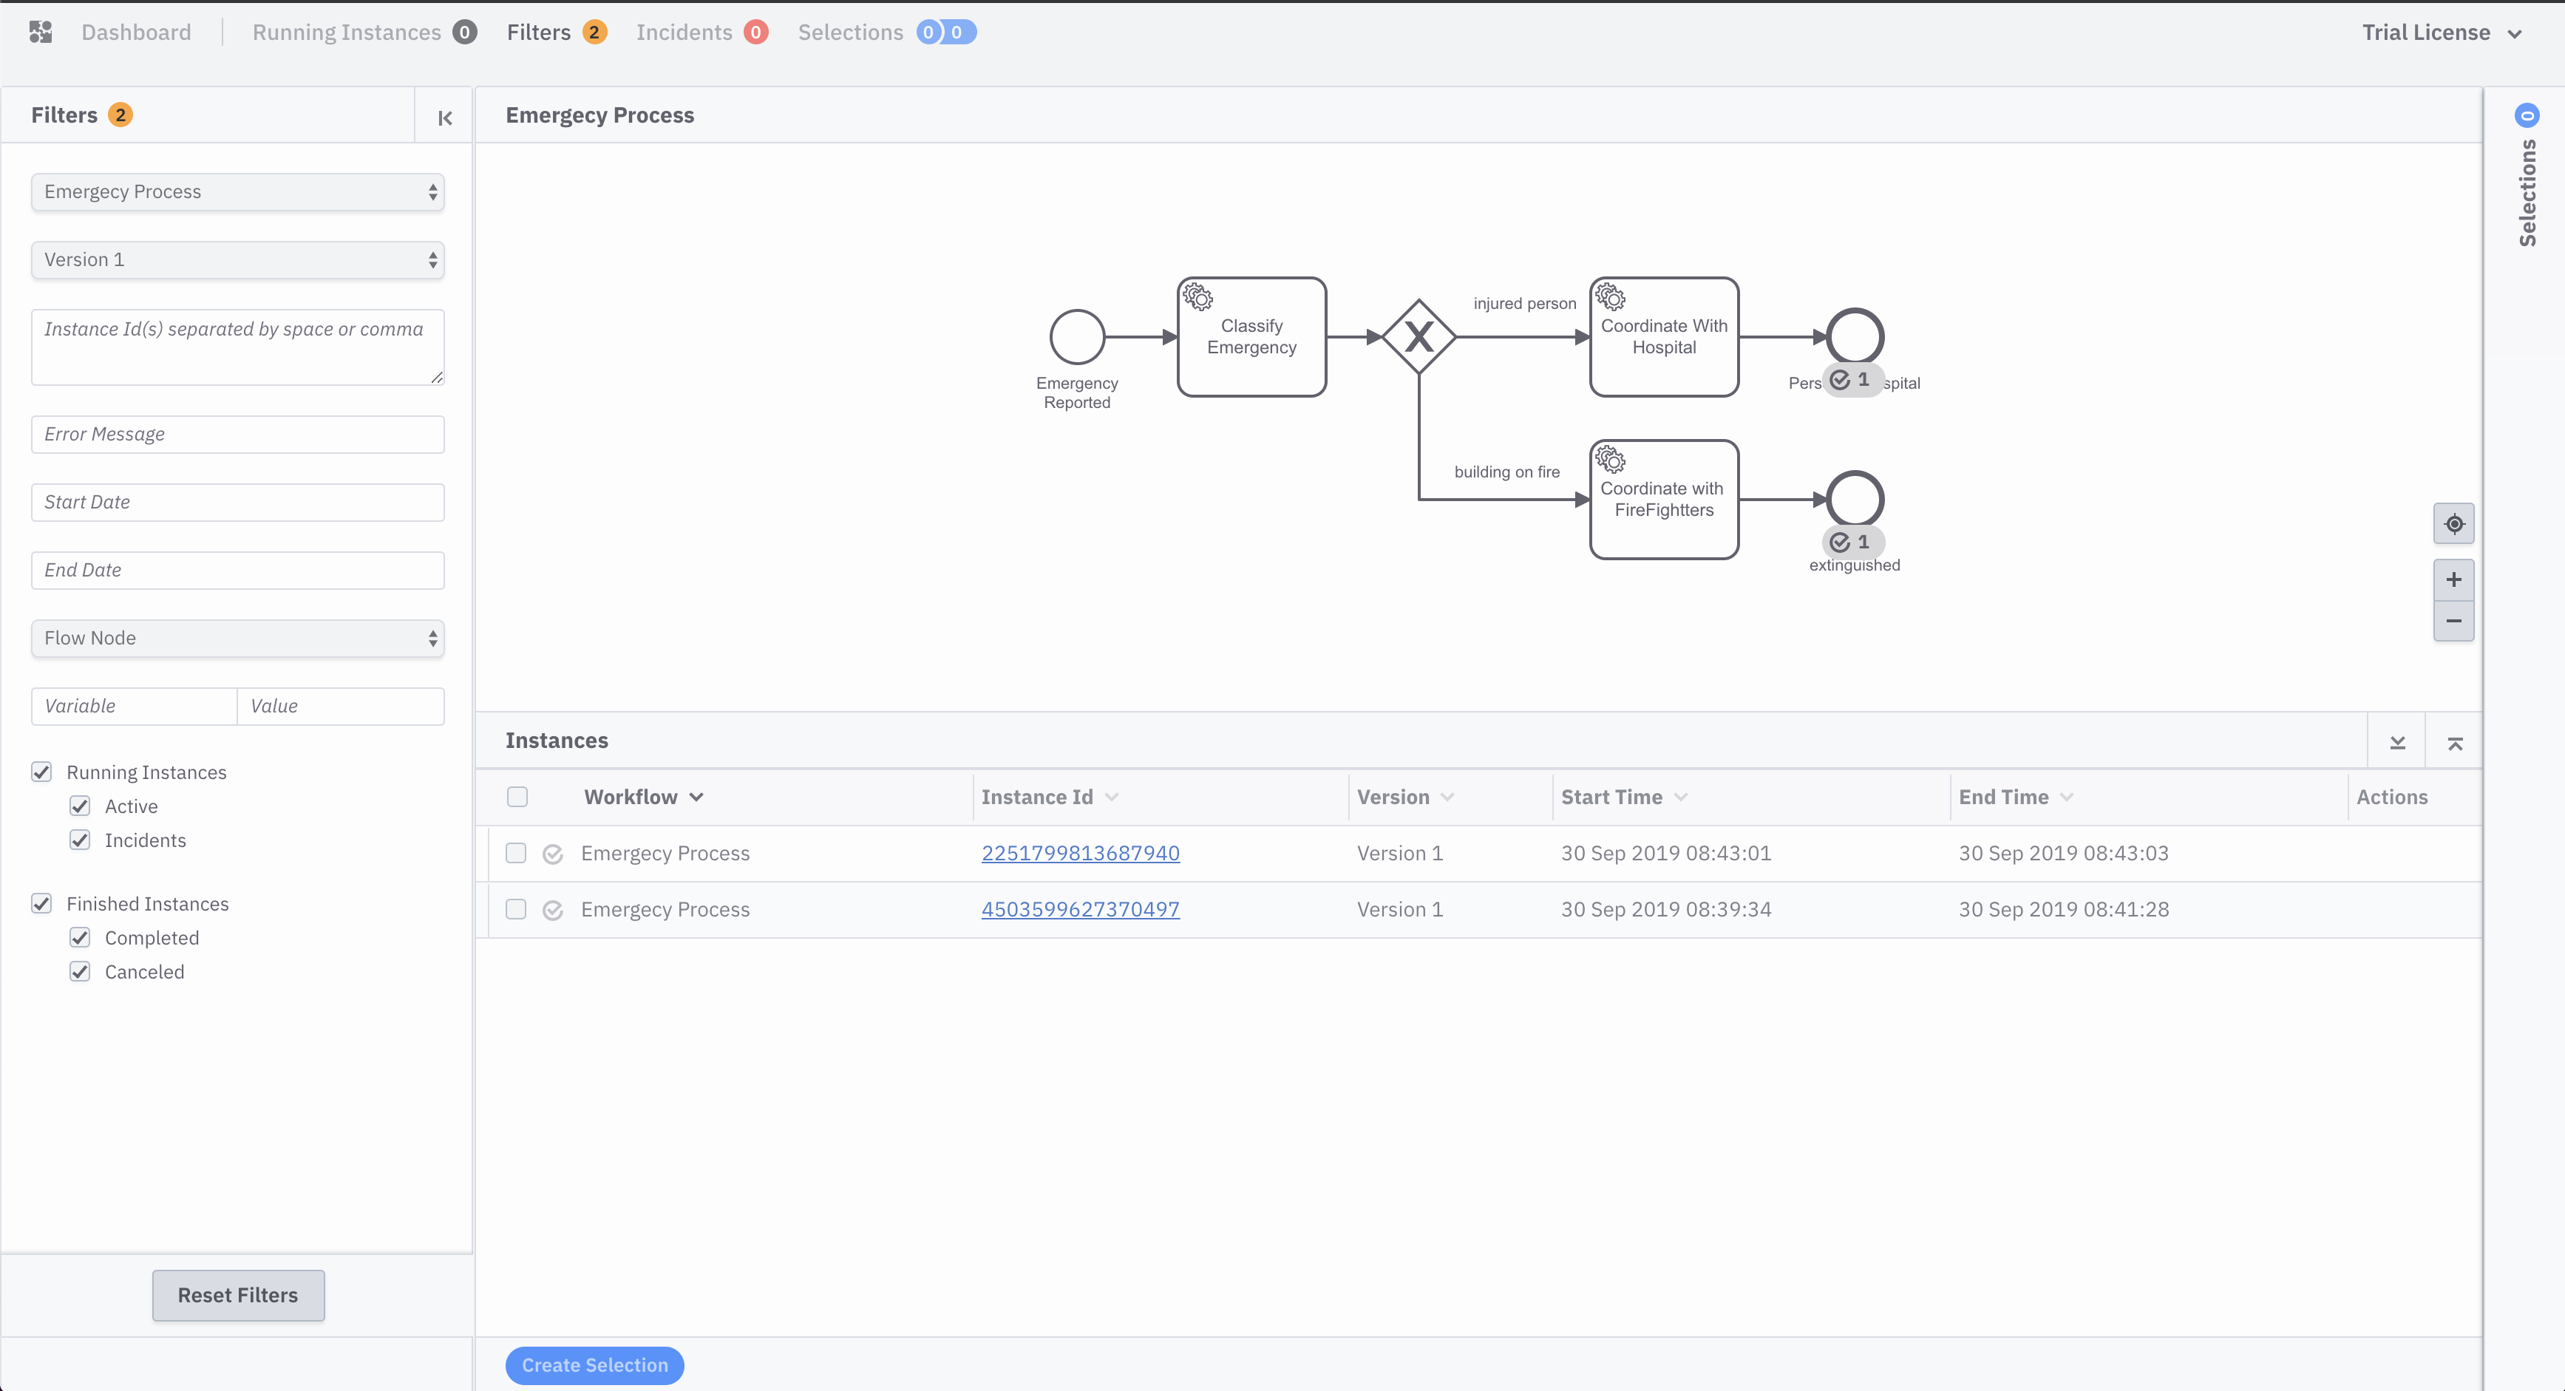The image size is (2565, 1391).
Task: Click the Reset Filters button
Action: 238,1294
